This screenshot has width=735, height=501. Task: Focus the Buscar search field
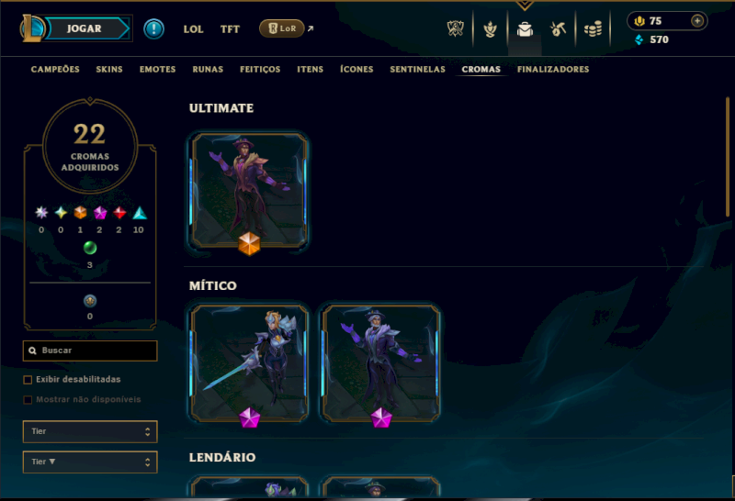90,351
